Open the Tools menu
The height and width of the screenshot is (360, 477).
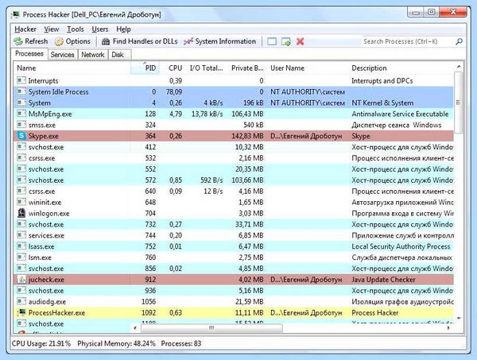(76, 29)
